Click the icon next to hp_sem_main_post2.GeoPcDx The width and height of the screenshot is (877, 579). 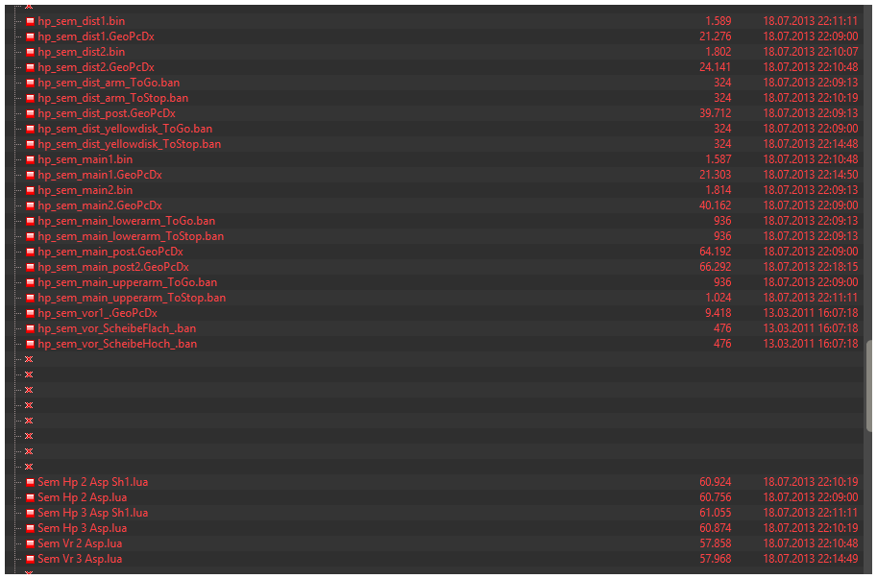coord(30,267)
